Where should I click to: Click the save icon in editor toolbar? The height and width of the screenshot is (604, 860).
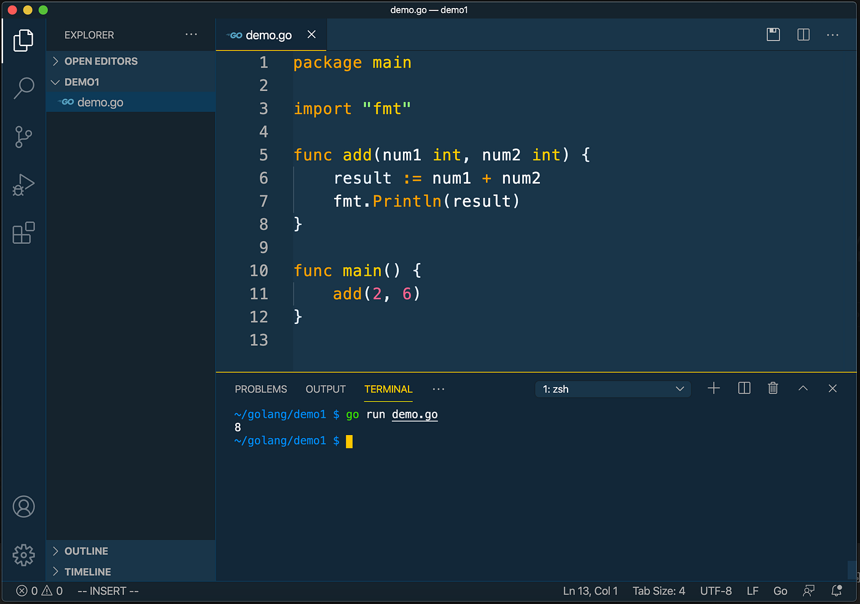pos(773,35)
